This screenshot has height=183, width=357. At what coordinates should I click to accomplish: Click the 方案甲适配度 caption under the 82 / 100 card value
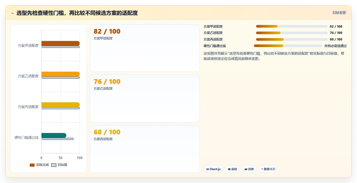pos(103,38)
